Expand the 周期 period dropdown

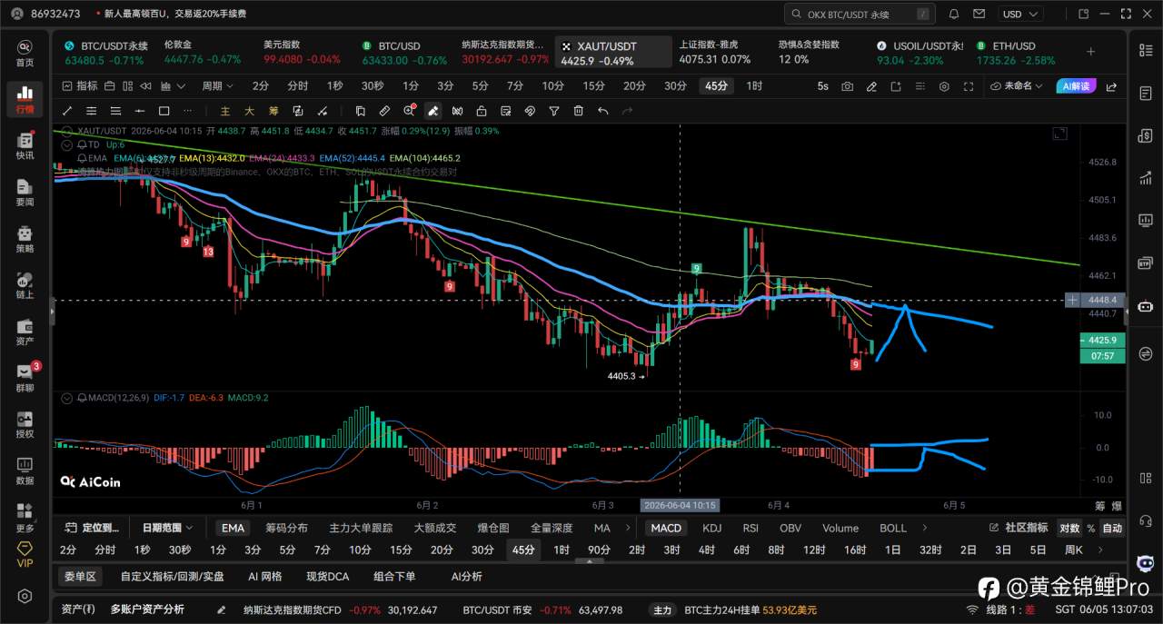[x=217, y=86]
